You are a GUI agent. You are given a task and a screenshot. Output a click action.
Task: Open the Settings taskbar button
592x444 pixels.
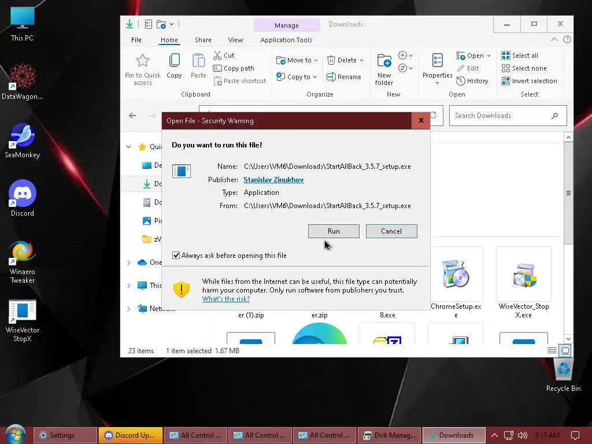coord(65,435)
